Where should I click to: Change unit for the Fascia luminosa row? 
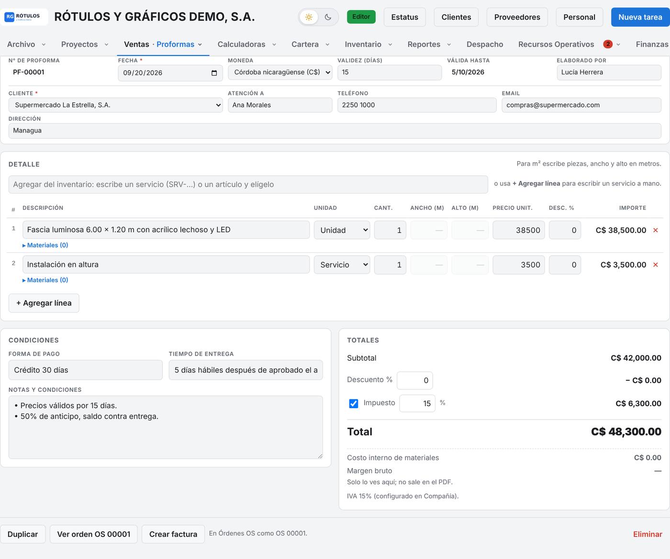pos(342,230)
